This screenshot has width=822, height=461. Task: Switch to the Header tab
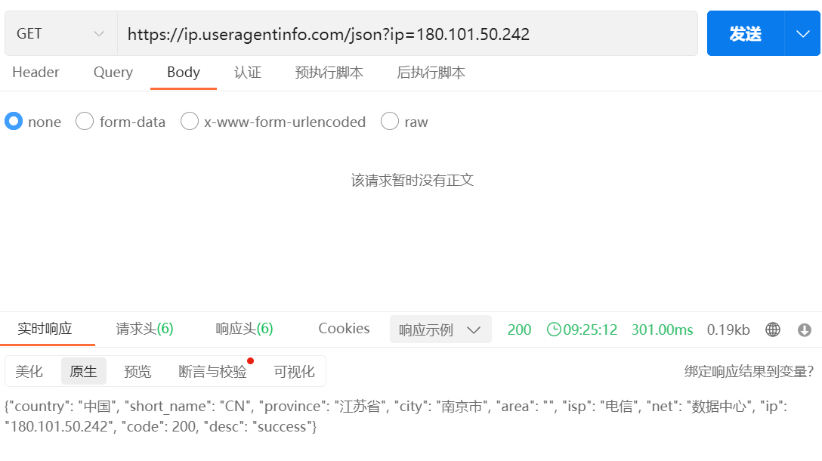click(36, 73)
